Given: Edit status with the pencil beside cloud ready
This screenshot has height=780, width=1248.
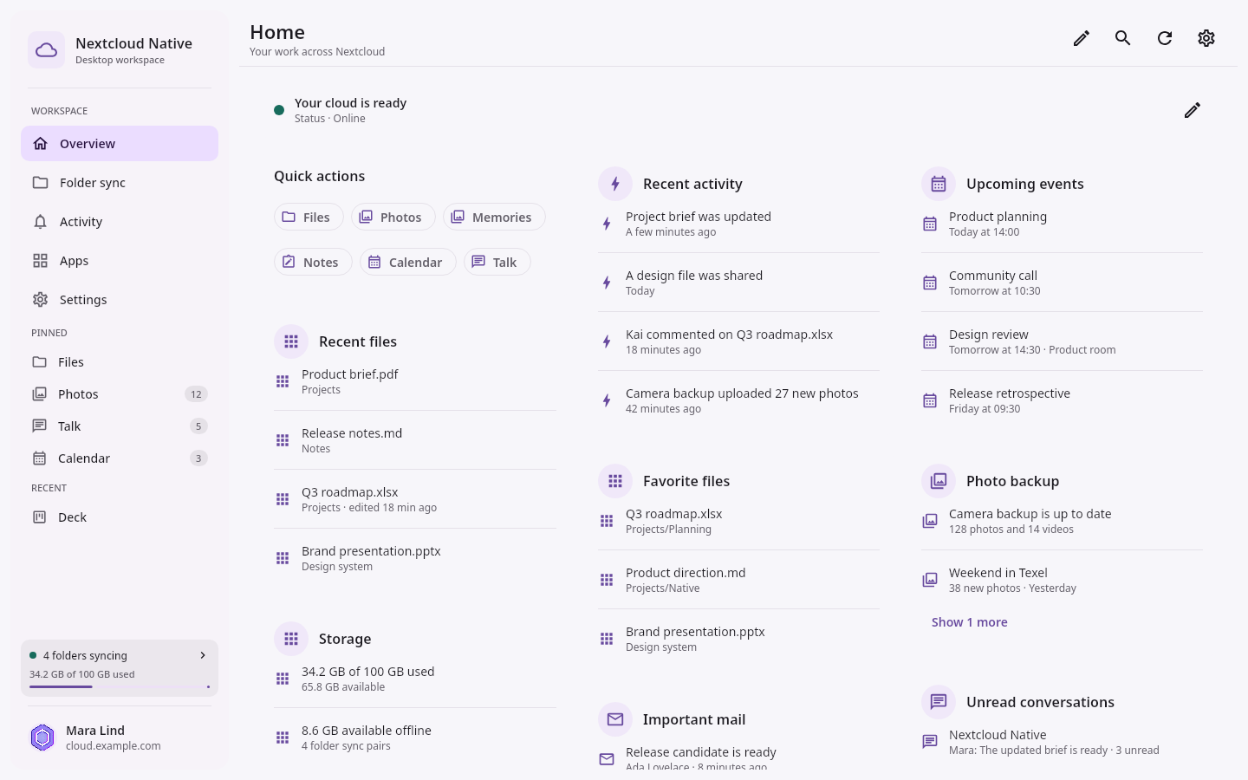Looking at the screenshot, I should click(x=1193, y=110).
